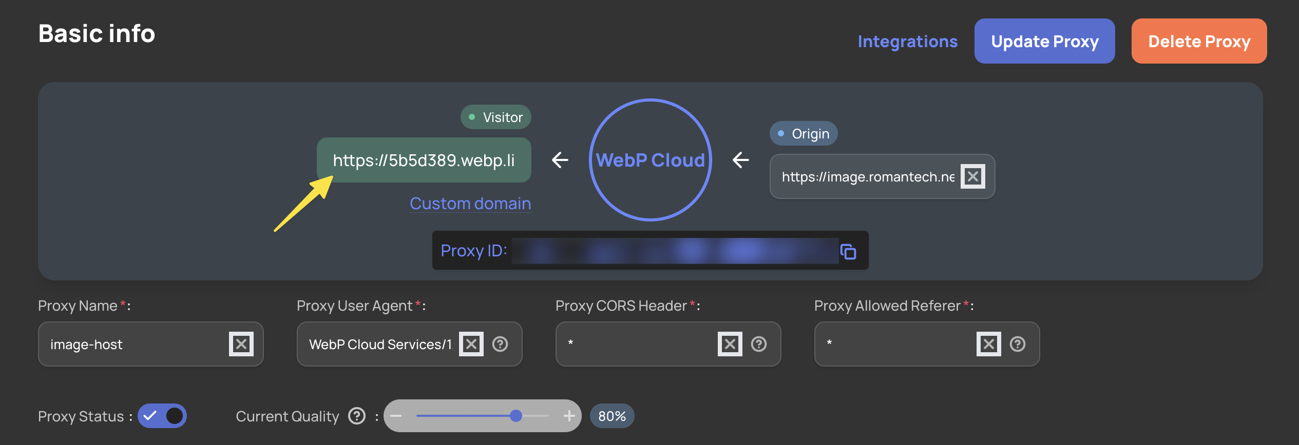Copy the Proxy ID to clipboard
This screenshot has height=445, width=1299.
click(x=848, y=251)
